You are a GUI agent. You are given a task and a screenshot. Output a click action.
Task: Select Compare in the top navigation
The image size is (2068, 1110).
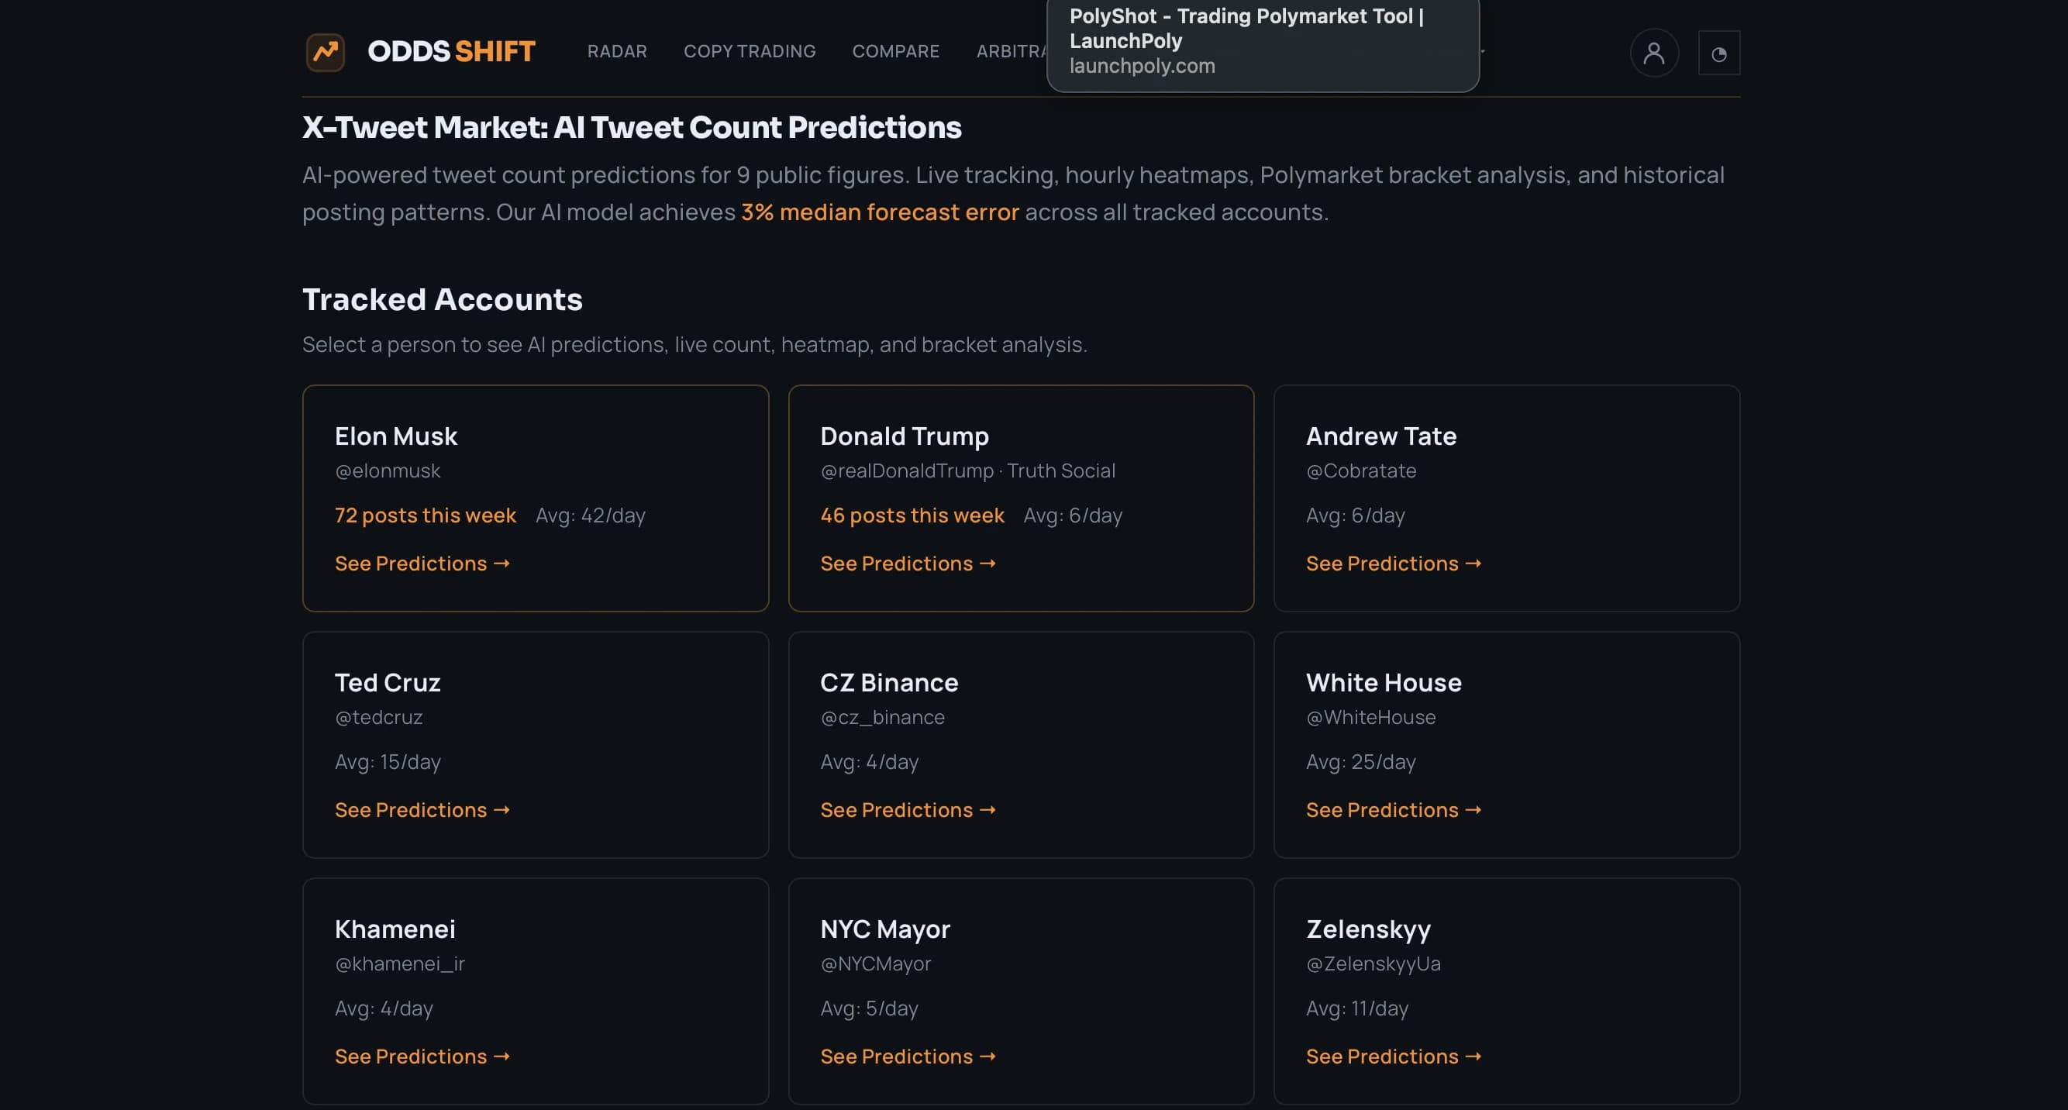coord(895,51)
